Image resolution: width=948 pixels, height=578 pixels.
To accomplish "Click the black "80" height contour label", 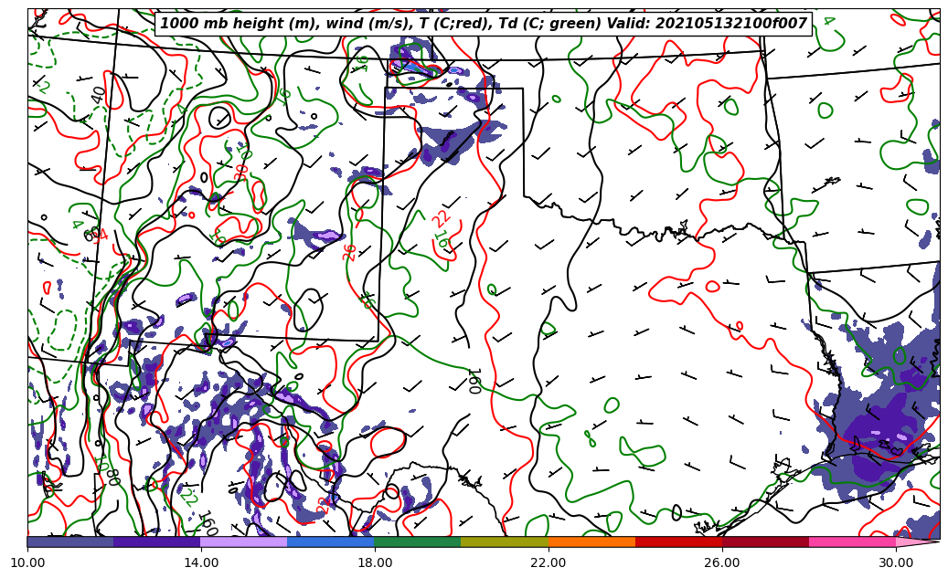I will point(113,476).
